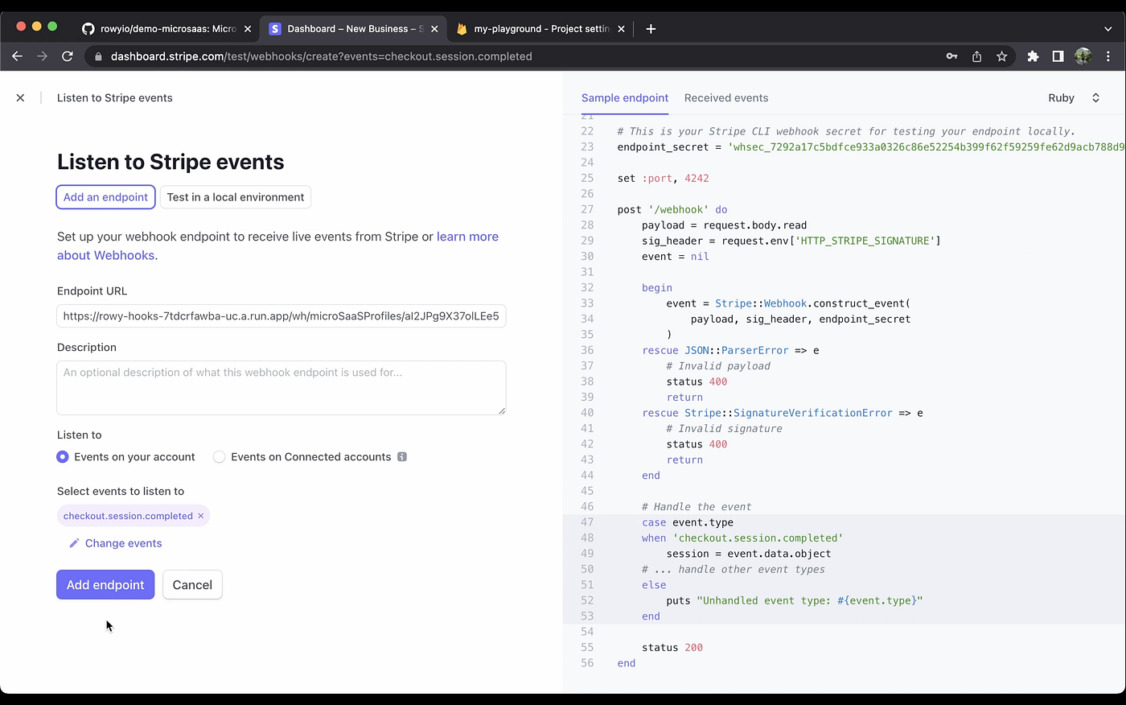This screenshot has width=1126, height=705.
Task: Switch to the my-playground Firebase tab
Action: coord(540,29)
